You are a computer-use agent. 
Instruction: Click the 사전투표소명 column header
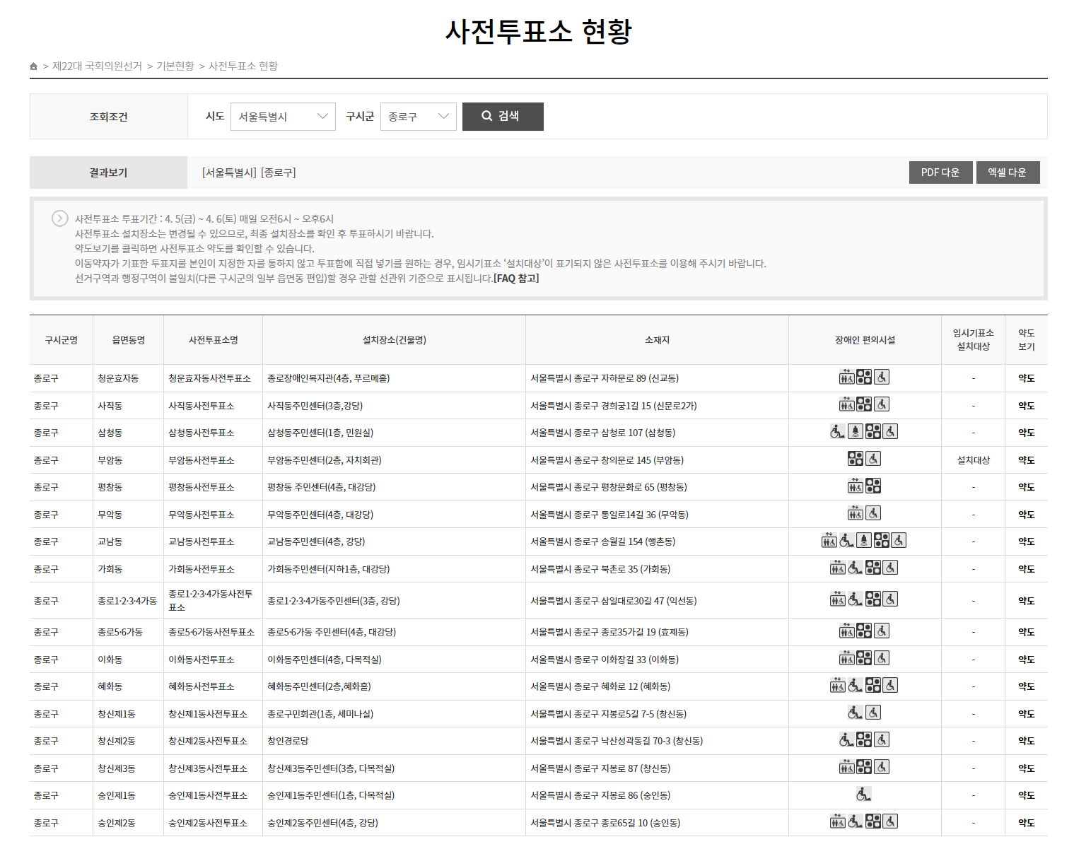213,340
